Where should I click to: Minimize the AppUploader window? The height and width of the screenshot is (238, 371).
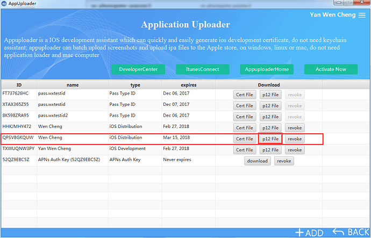click(339, 3)
